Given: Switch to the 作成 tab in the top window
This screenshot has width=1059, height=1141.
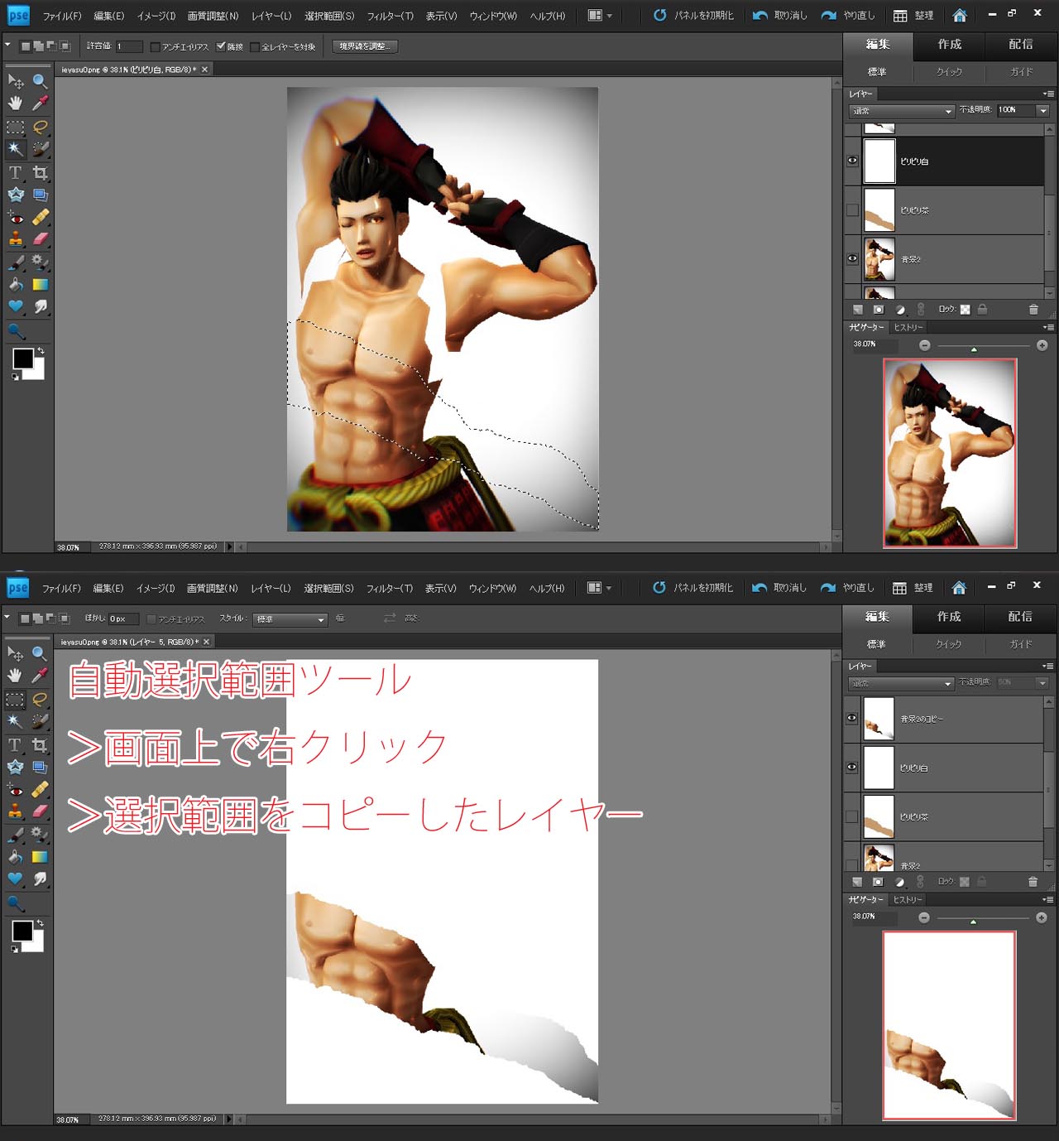Looking at the screenshot, I should point(950,44).
